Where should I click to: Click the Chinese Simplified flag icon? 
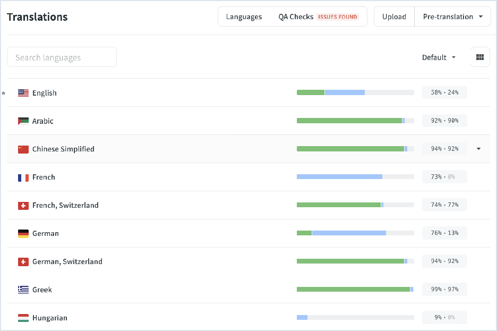(23, 149)
